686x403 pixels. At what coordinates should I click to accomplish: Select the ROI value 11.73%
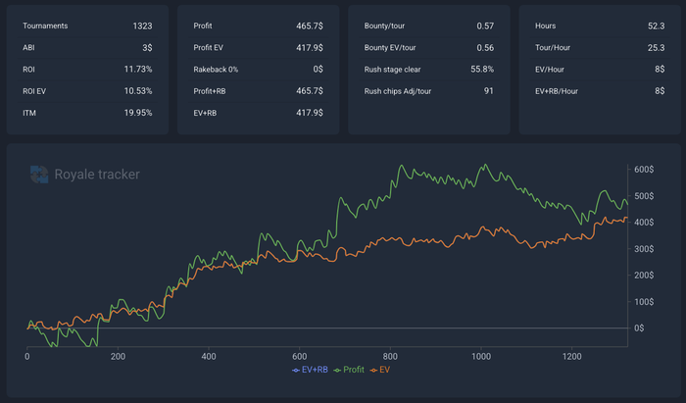138,70
